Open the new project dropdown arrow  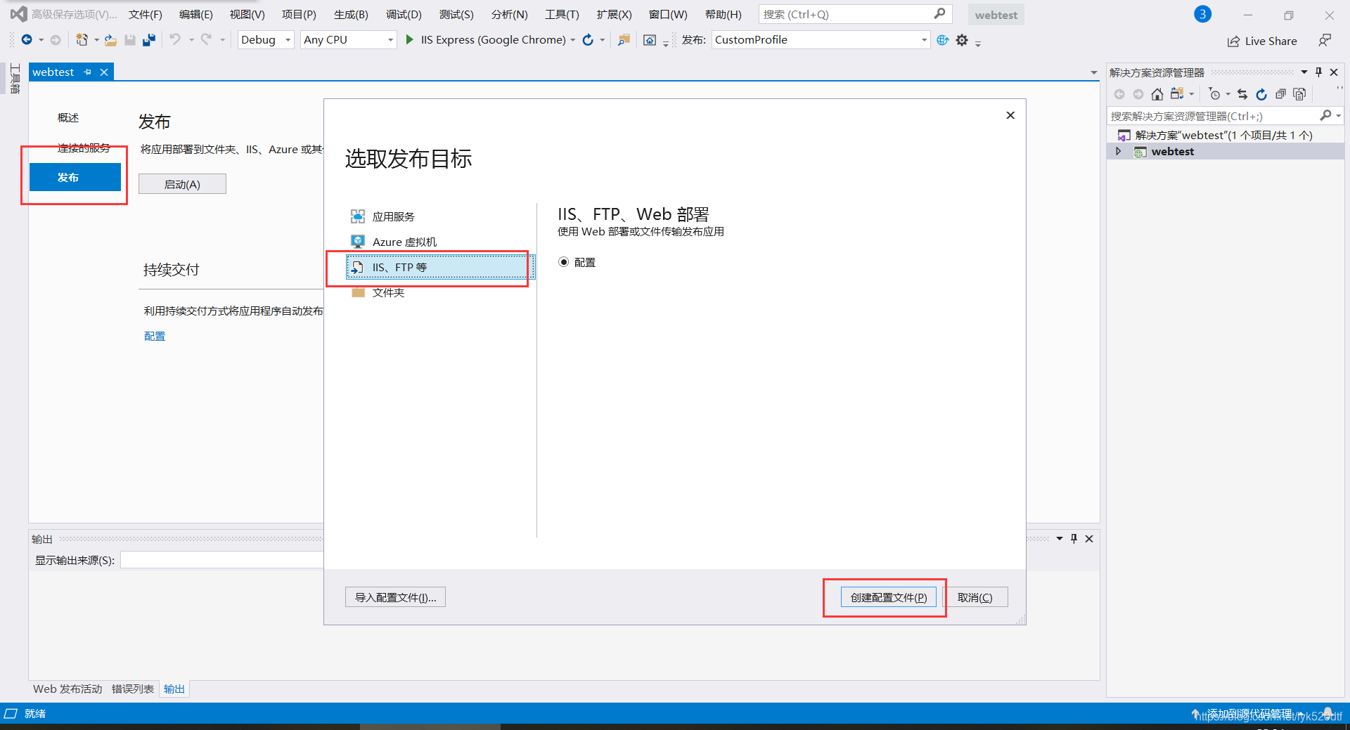pos(96,40)
